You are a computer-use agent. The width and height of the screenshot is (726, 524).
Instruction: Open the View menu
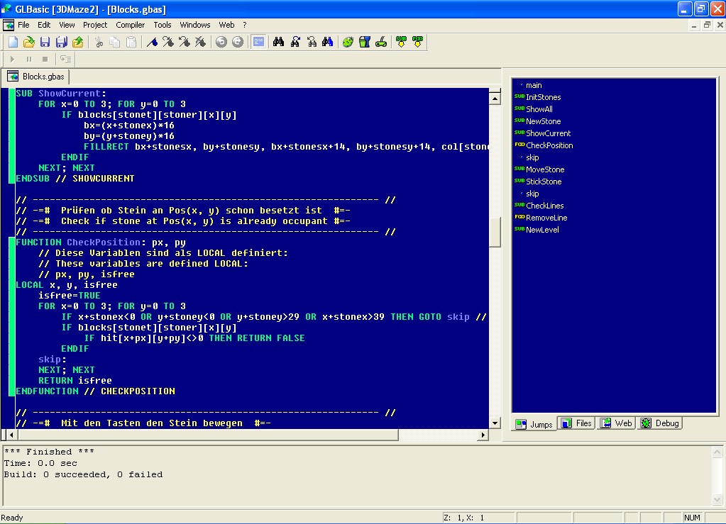tap(67, 25)
